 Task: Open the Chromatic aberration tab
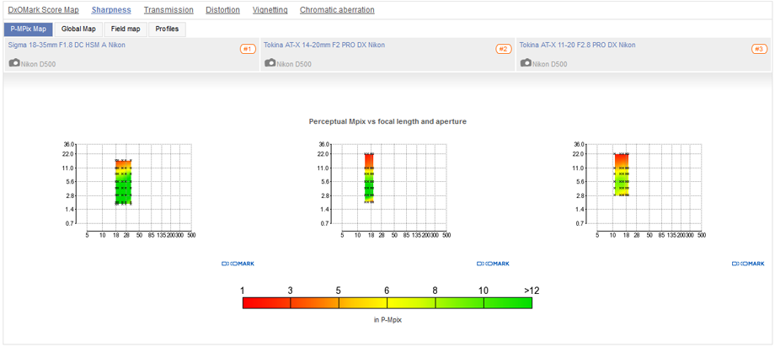337,10
